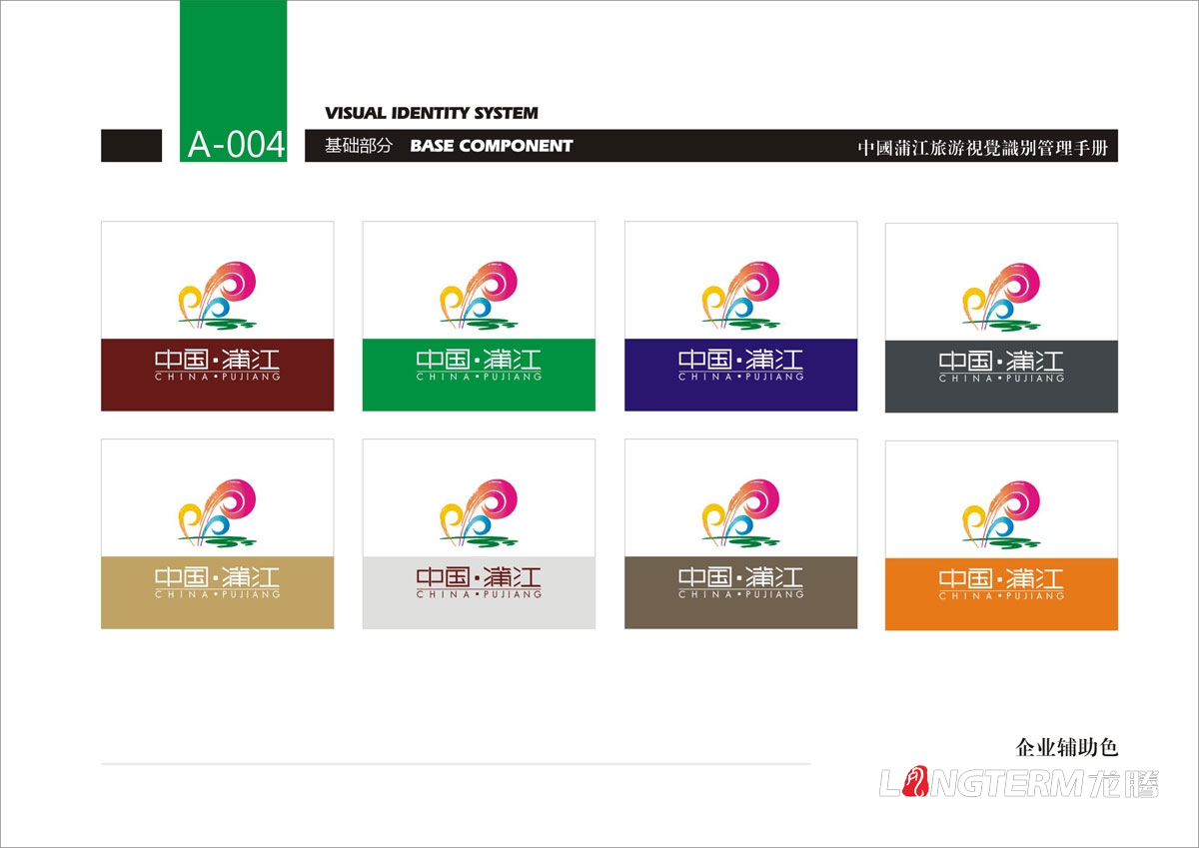Click the green A-004 page label

234,81
